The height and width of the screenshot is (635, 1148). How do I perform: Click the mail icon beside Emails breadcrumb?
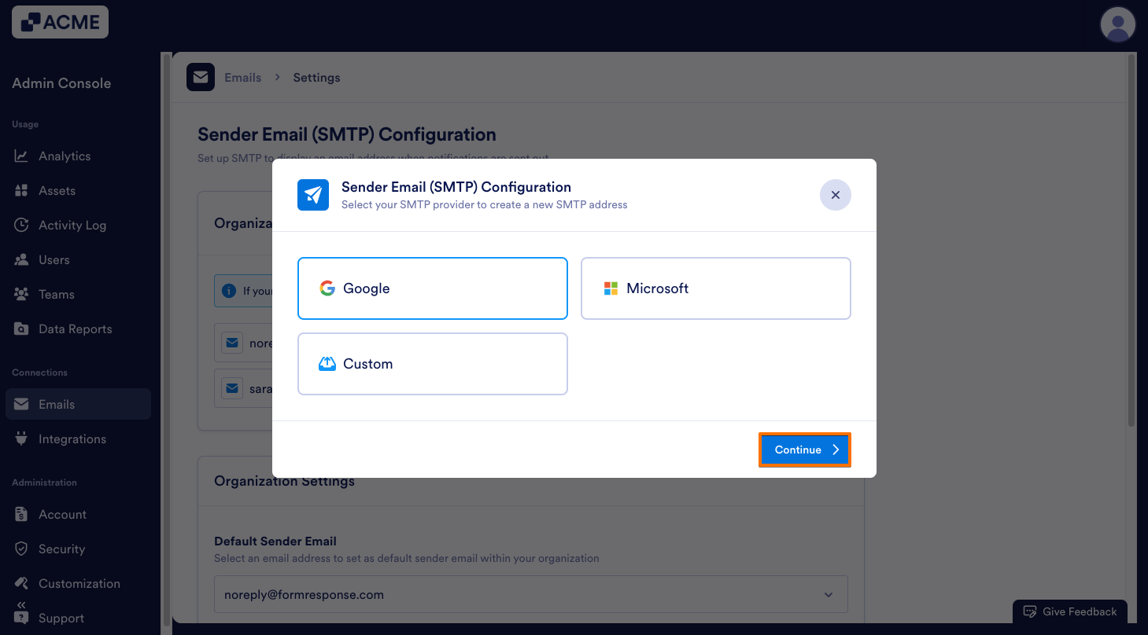coord(201,77)
